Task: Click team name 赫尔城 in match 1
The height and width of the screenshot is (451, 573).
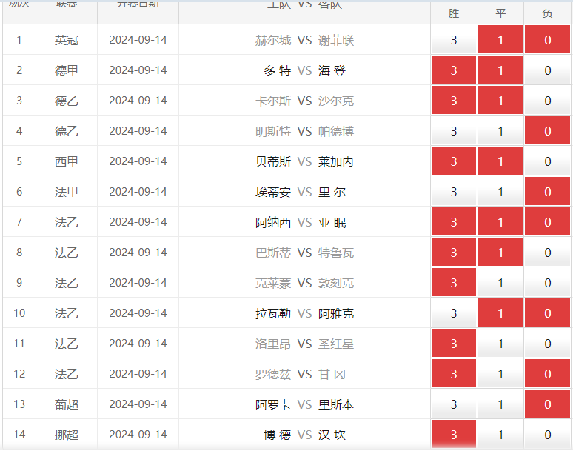Action: [x=273, y=40]
